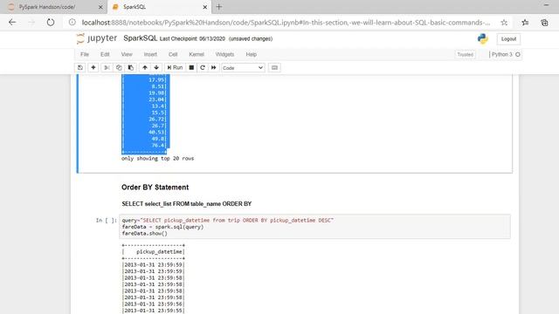Click the Order BY Statement heading
559x314 pixels.
point(155,188)
